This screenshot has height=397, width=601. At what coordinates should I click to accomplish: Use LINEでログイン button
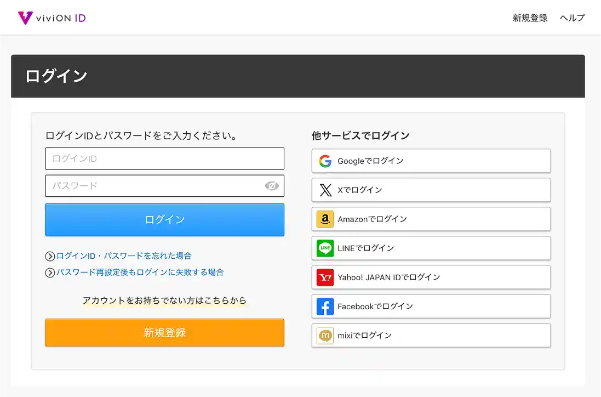[x=431, y=248]
